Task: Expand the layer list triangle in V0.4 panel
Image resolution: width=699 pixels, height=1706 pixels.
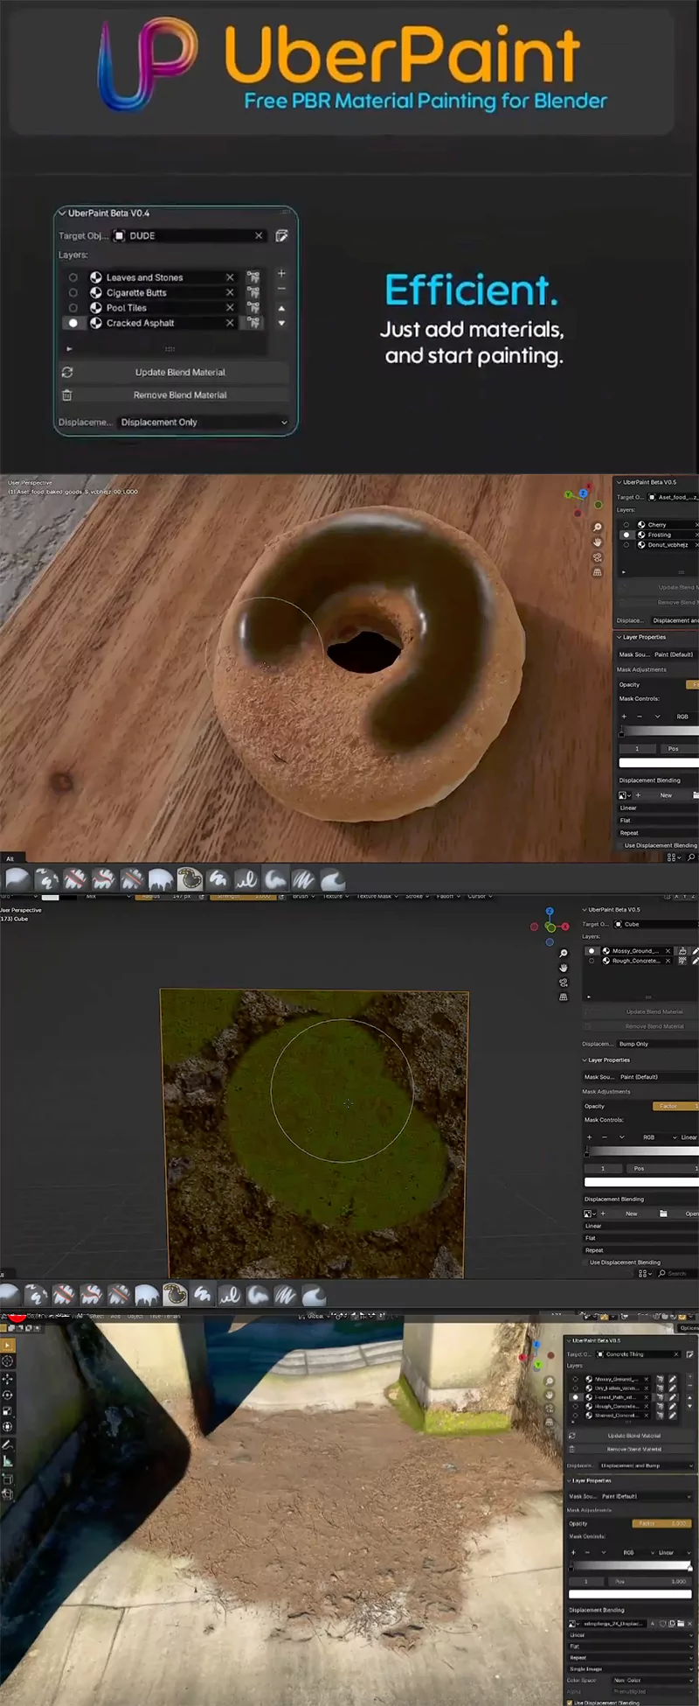Action: pos(69,349)
